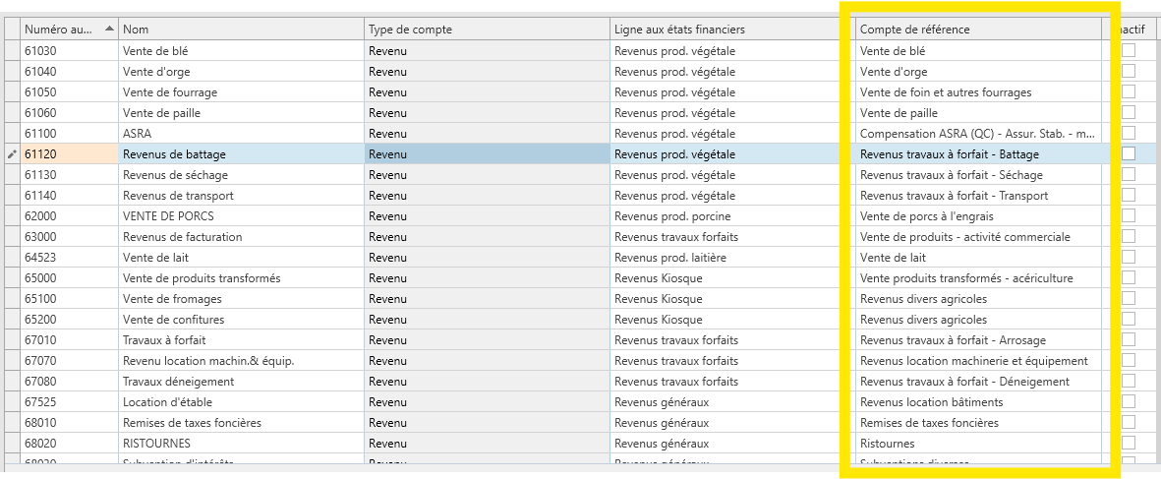Check the inactif box for RISTOURNES
Screen dimensions: 1161x479
click(1129, 443)
